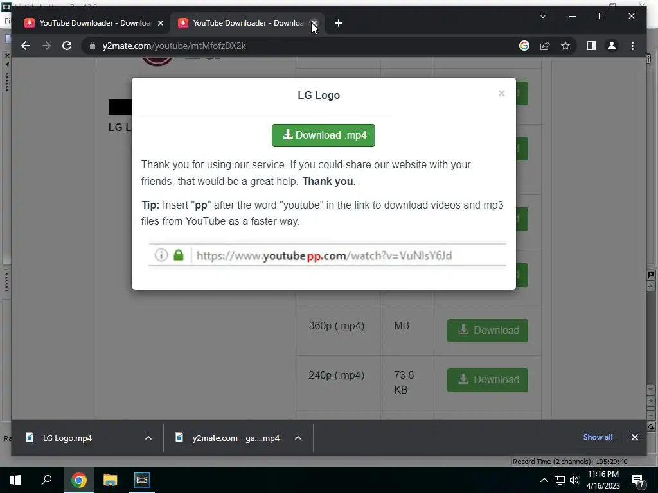Screen dimensions: 658x493
Task: Click the youtubepp.com example URL image
Action: coord(327,255)
